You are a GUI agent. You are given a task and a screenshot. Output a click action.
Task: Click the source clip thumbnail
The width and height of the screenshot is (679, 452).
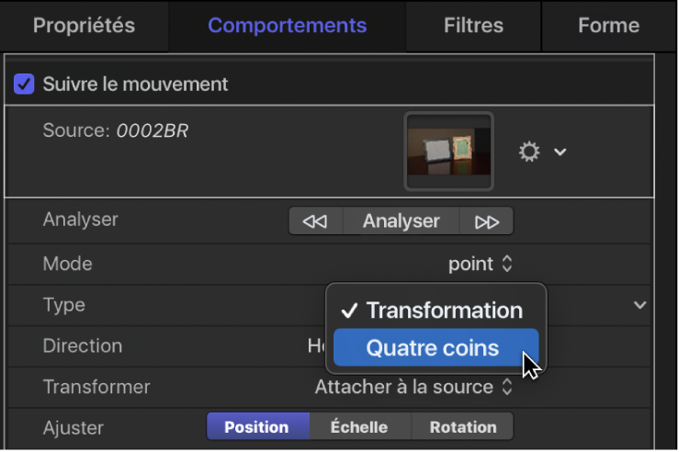449,152
